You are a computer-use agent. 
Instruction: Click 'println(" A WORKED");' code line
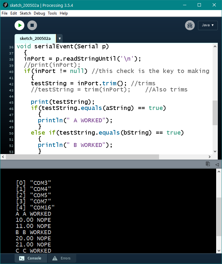pyautogui.click(x=75, y=120)
